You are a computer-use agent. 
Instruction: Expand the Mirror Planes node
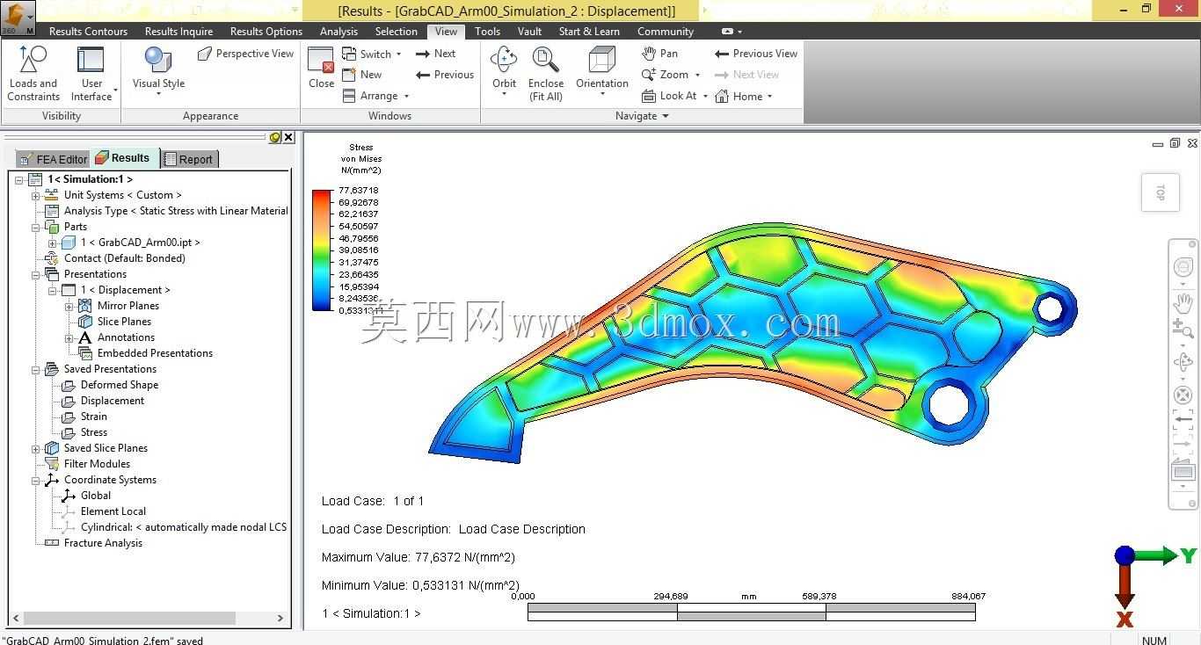[69, 306]
